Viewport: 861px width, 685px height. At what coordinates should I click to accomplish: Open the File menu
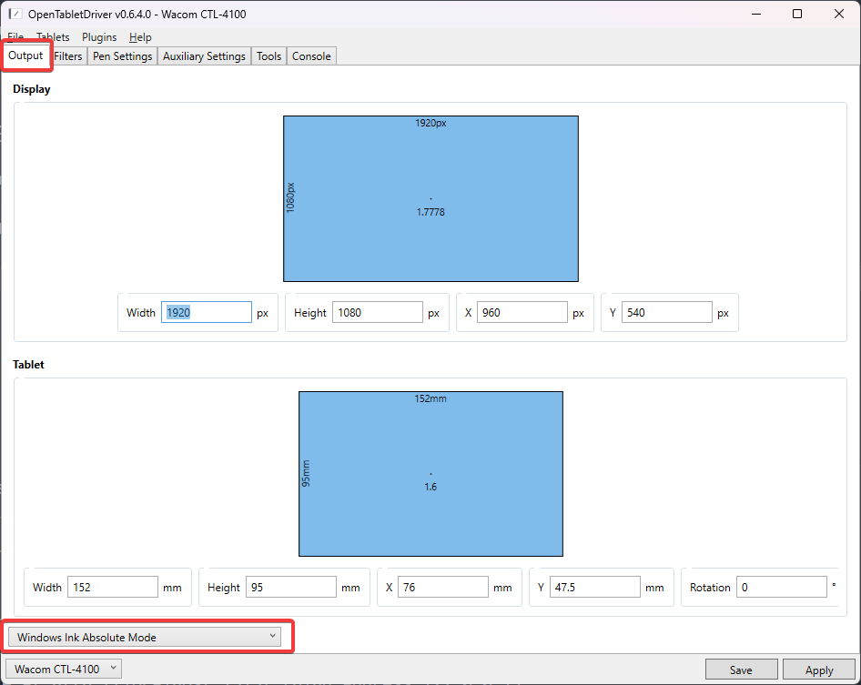pos(15,37)
